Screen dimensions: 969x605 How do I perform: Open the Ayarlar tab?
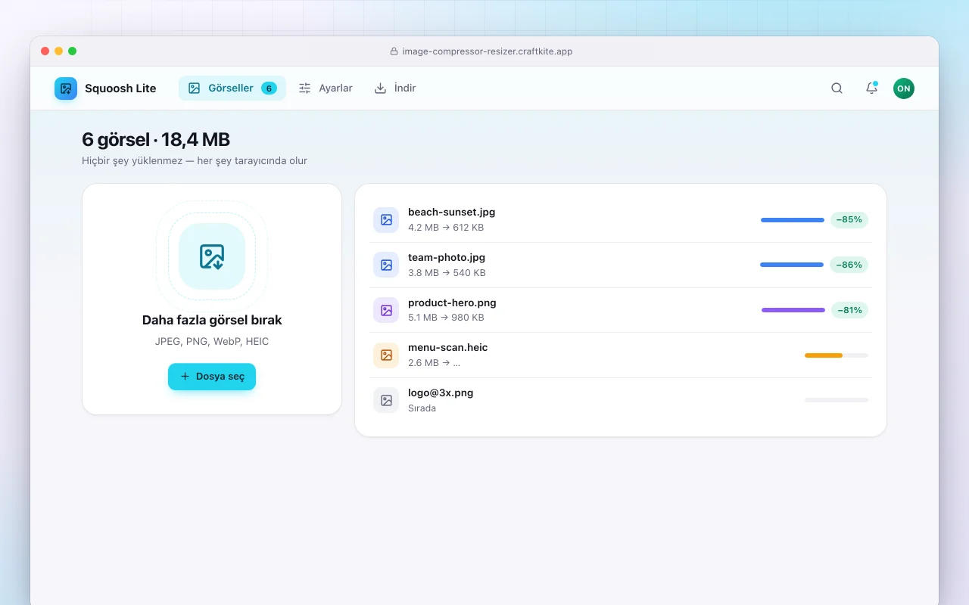(x=326, y=88)
